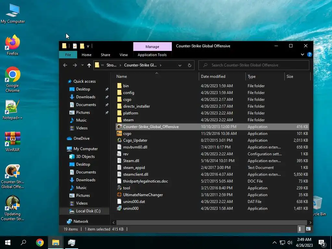Click the unins000 application installer icon
This screenshot has height=249, width=332.
coord(119,208)
